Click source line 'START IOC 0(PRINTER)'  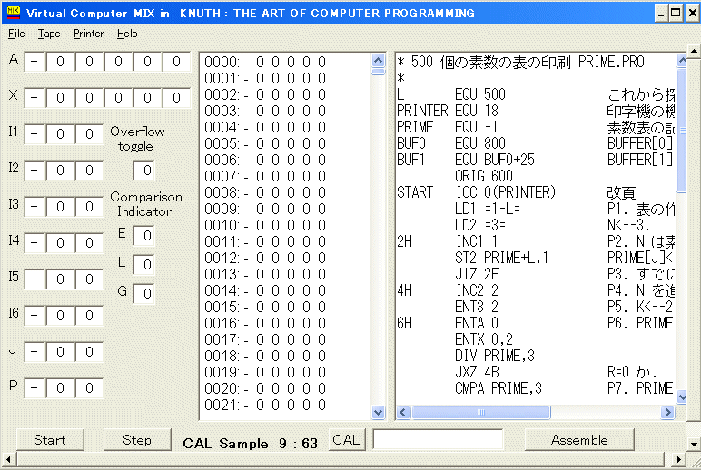476,192
